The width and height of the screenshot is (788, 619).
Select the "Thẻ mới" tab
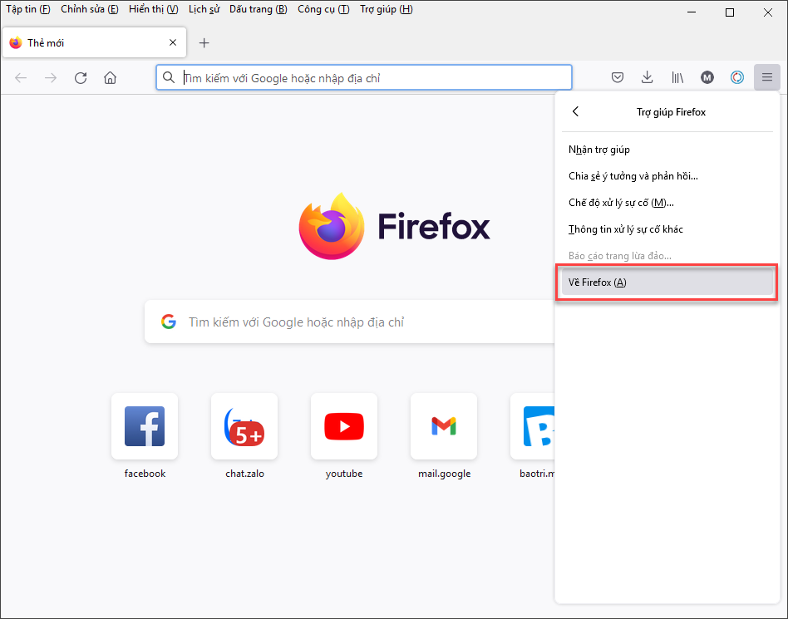coord(94,42)
